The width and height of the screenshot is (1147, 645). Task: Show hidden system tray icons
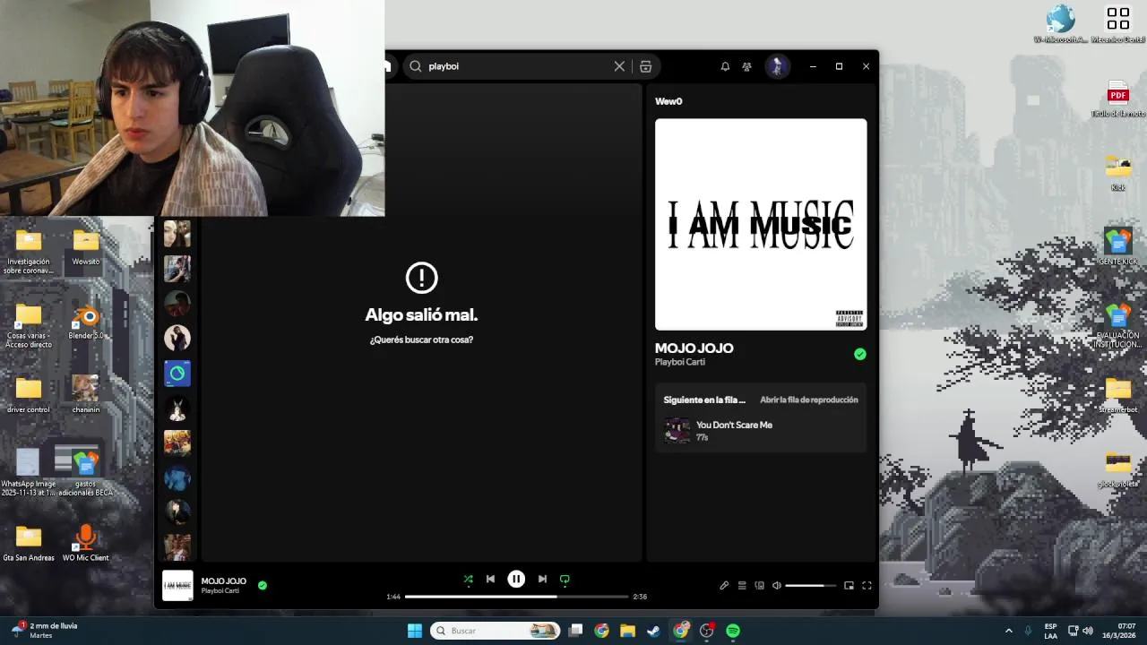1008,631
